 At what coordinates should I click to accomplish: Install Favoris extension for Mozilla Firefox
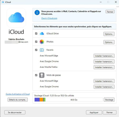point(104,67)
